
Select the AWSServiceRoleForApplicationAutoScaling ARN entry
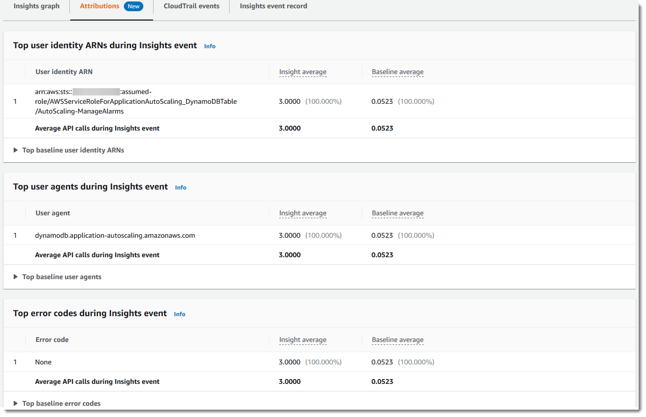coord(136,101)
